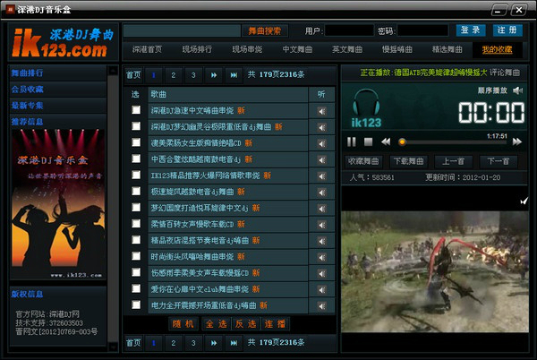Switch to the 英文舞曲 tab

(347, 49)
